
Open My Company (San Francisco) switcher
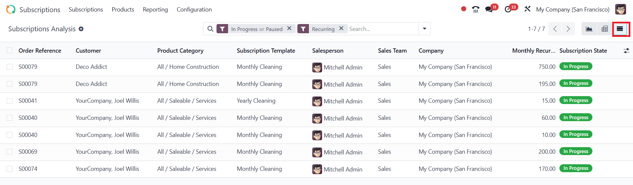pyautogui.click(x=573, y=10)
